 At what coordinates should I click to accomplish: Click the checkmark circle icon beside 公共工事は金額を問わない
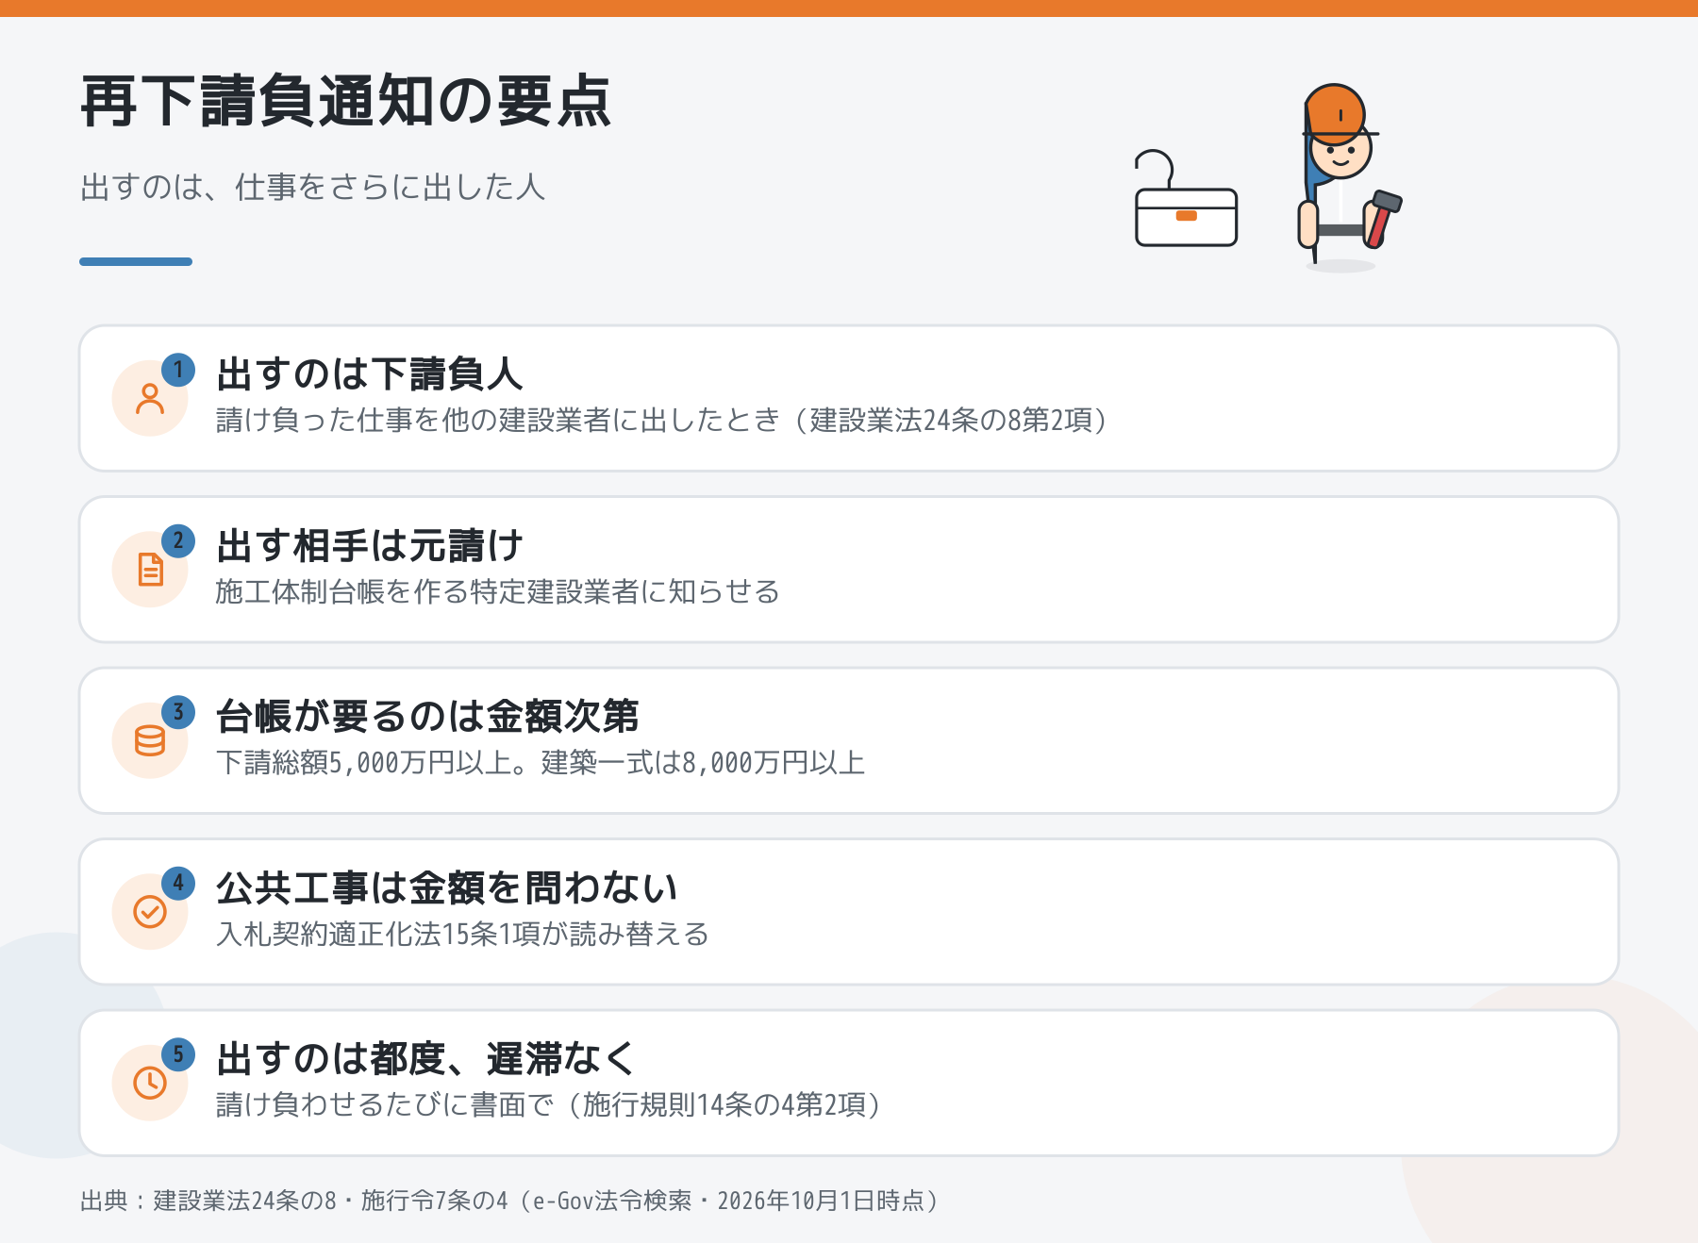(x=150, y=912)
